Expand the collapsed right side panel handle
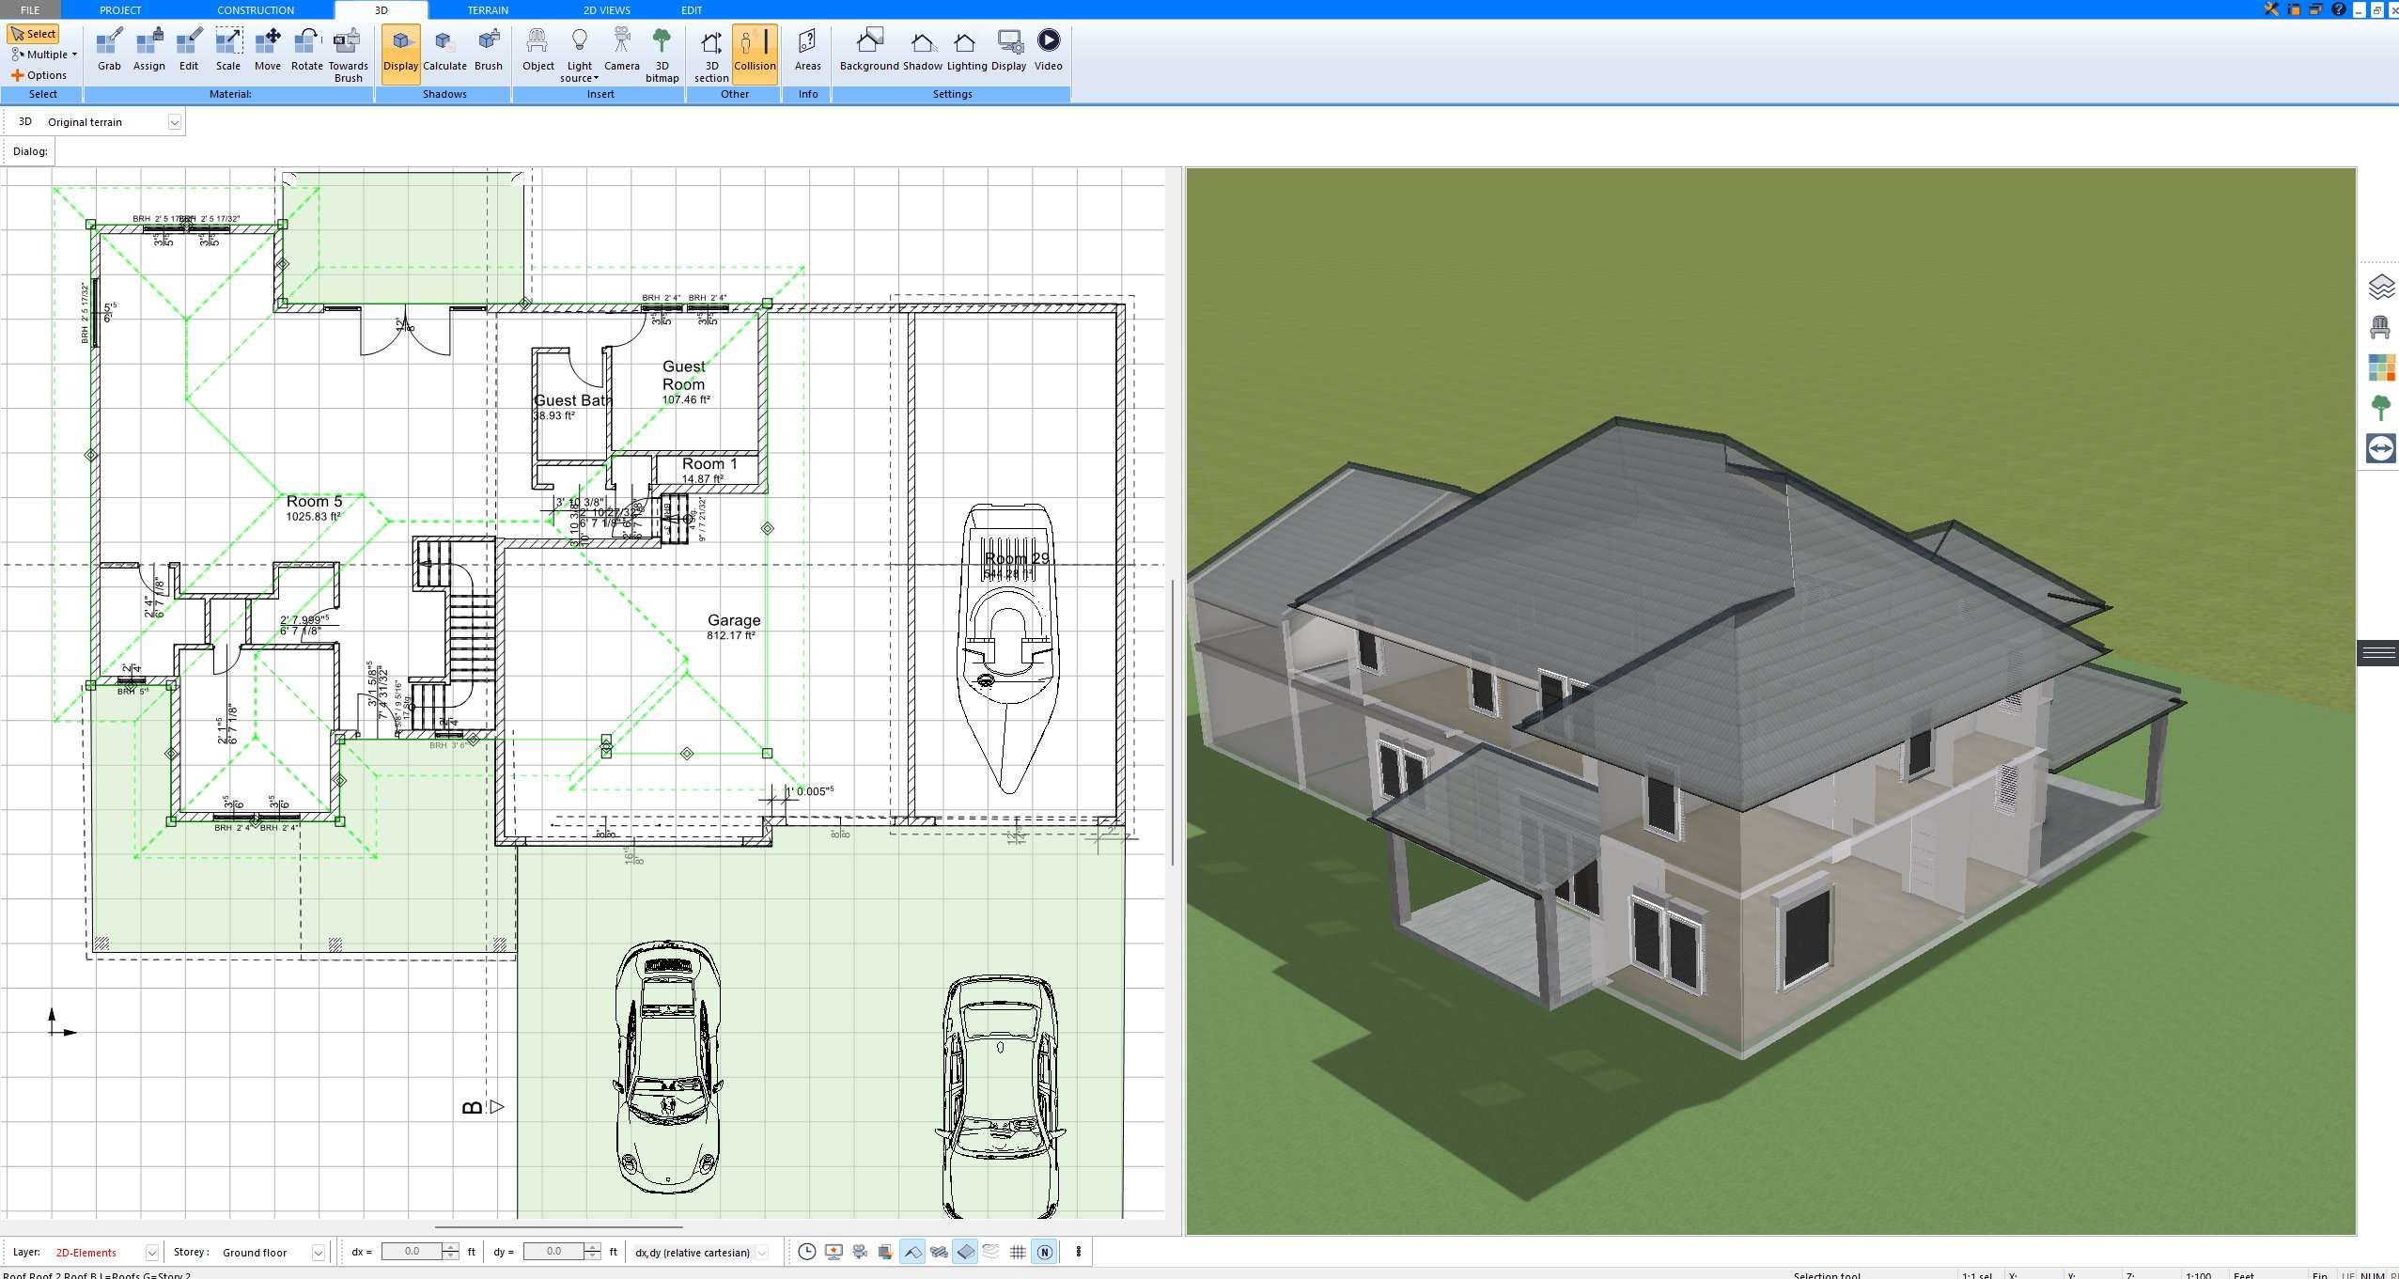 click(2378, 653)
